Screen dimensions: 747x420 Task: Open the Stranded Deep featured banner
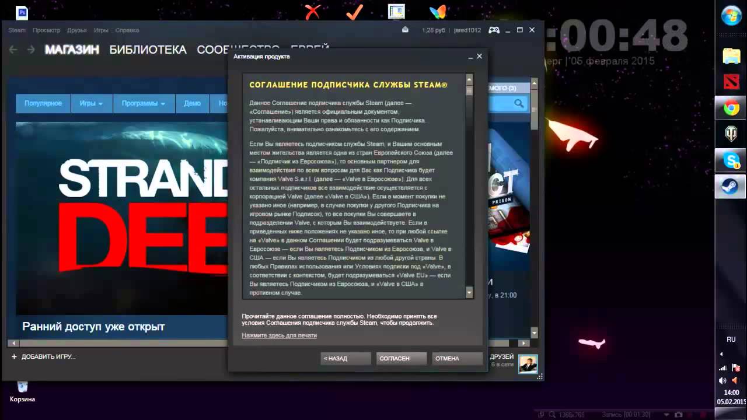121,218
